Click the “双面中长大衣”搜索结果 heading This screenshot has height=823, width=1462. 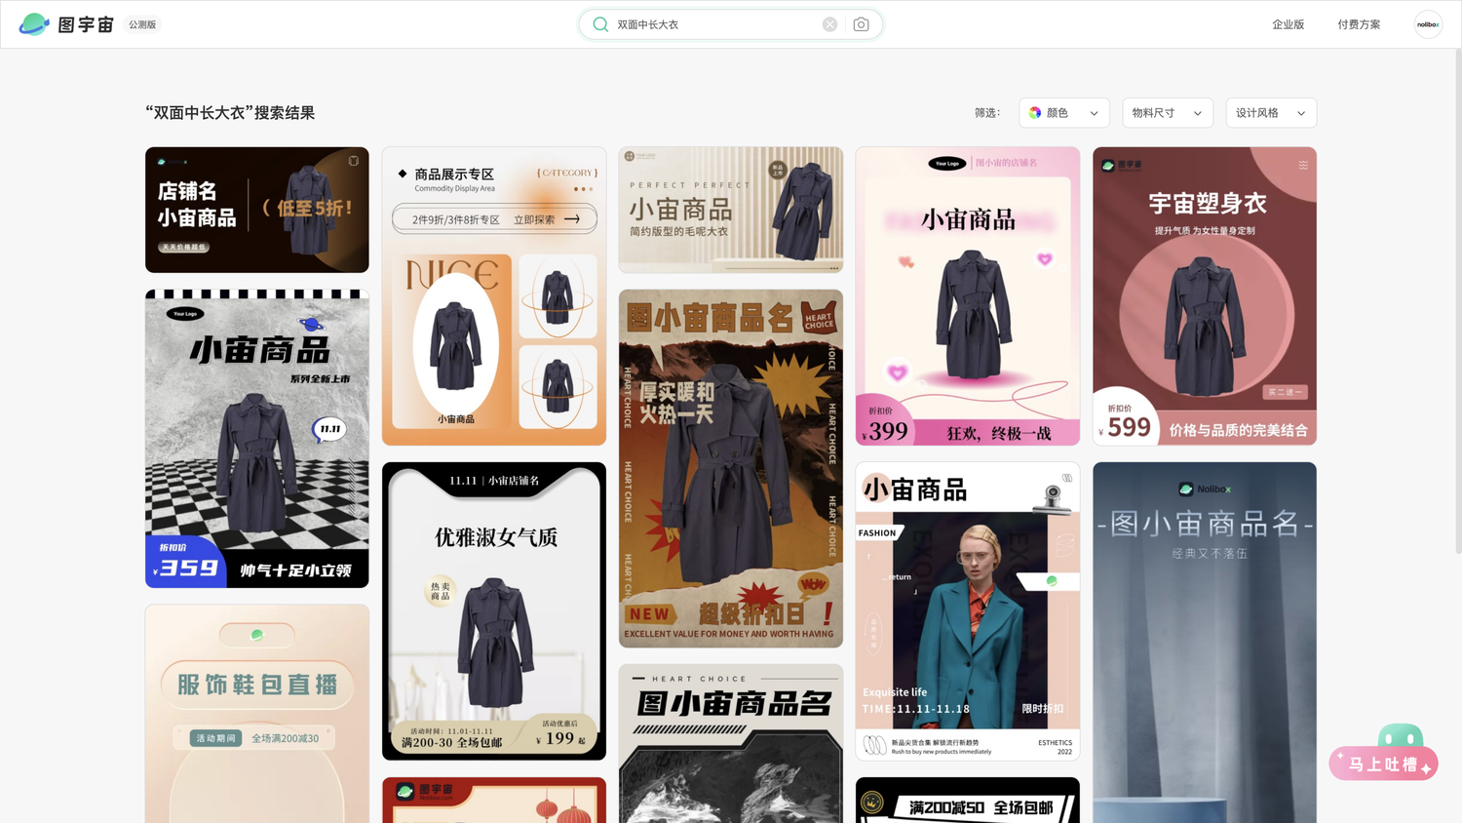[x=230, y=113]
